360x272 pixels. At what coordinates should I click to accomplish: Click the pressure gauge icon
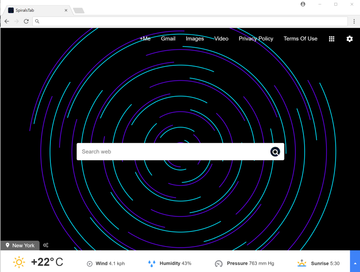click(219, 264)
